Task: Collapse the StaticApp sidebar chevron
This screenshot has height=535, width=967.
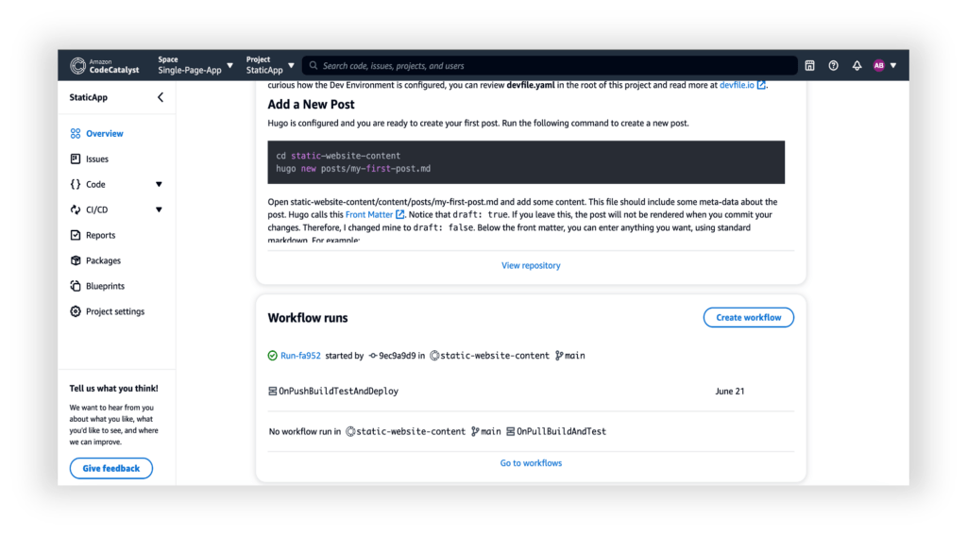Action: (161, 97)
